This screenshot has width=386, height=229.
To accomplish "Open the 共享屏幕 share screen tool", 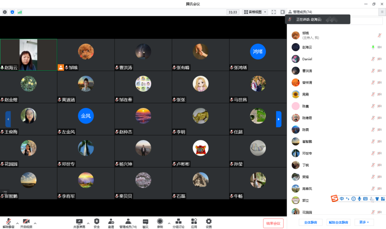I will [x=79, y=223].
